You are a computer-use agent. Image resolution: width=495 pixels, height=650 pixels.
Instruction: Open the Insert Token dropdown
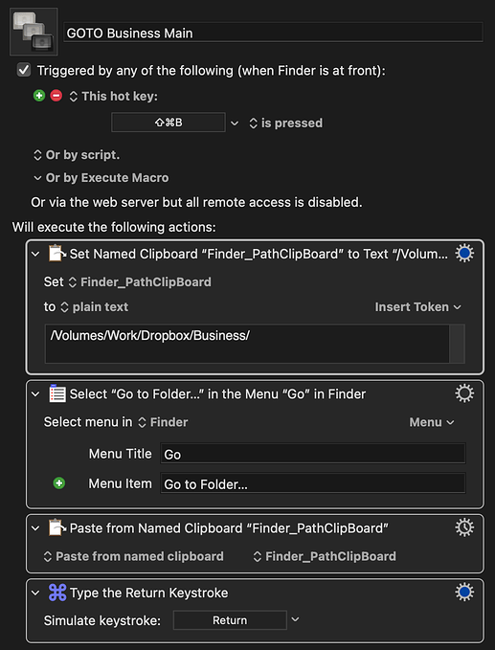417,306
